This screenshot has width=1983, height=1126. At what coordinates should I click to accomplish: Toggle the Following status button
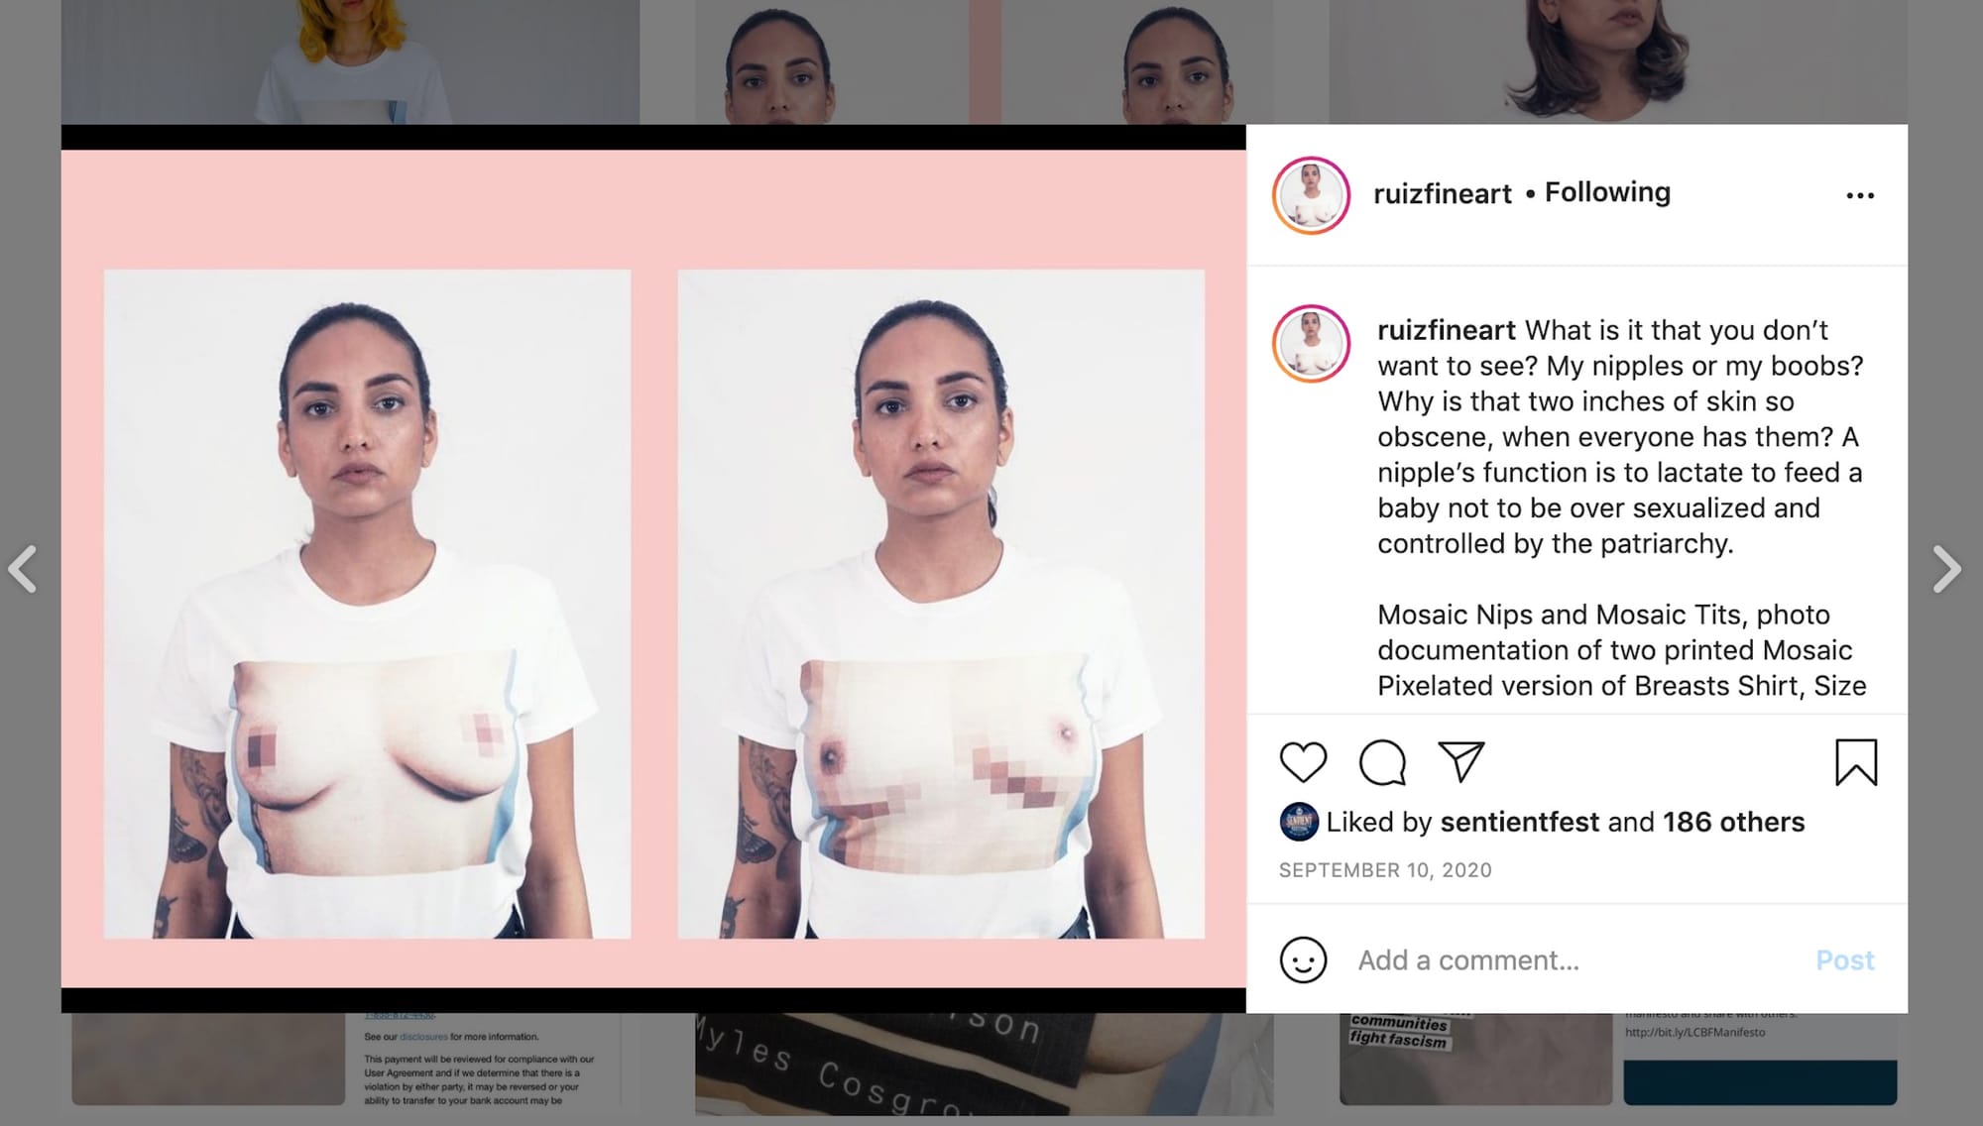1607,192
